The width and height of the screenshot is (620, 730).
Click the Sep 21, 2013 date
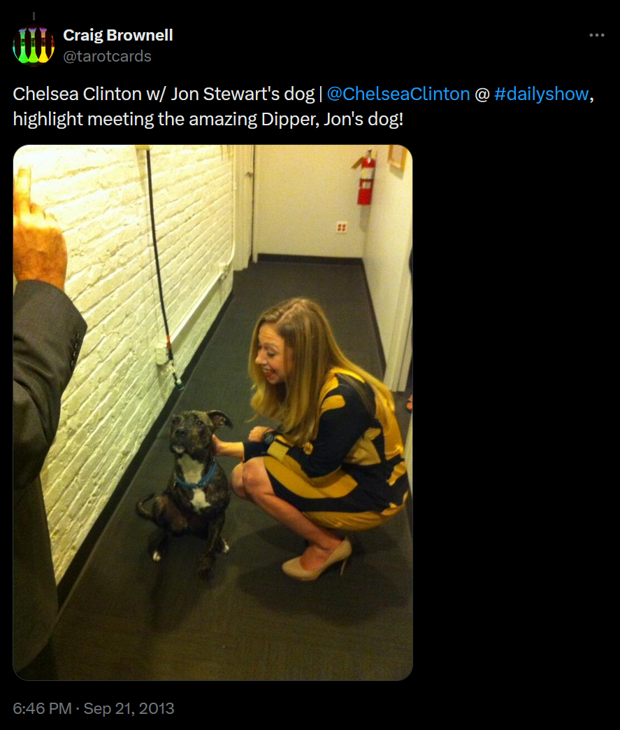coord(129,708)
